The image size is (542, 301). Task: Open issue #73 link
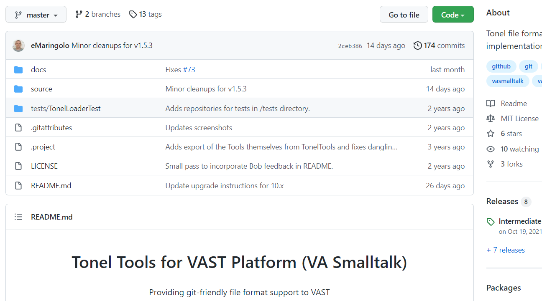[189, 70]
